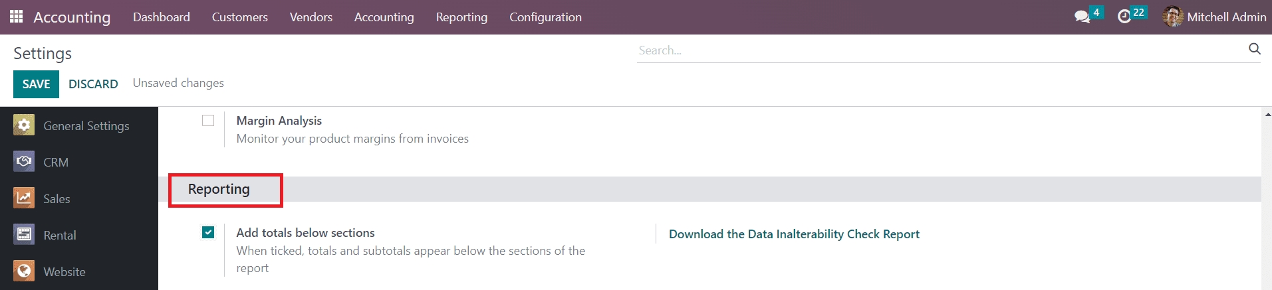Enable the Margin Analysis checkbox

pyautogui.click(x=208, y=121)
